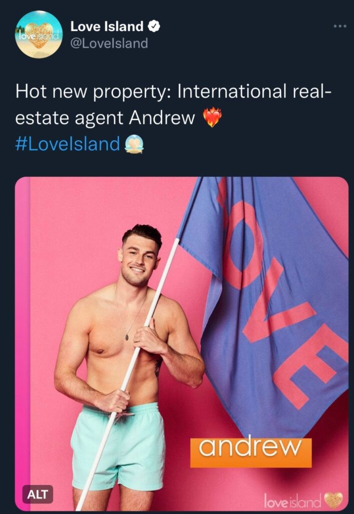Click the verified badge beside Love Island
The image size is (354, 514).
(x=154, y=27)
